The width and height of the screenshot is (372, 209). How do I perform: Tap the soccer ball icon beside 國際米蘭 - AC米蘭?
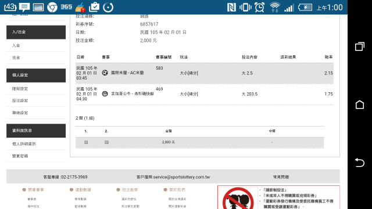105,73
